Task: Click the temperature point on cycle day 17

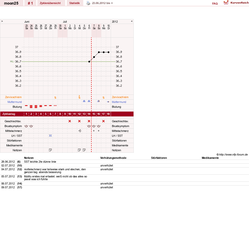Action: point(104,52)
